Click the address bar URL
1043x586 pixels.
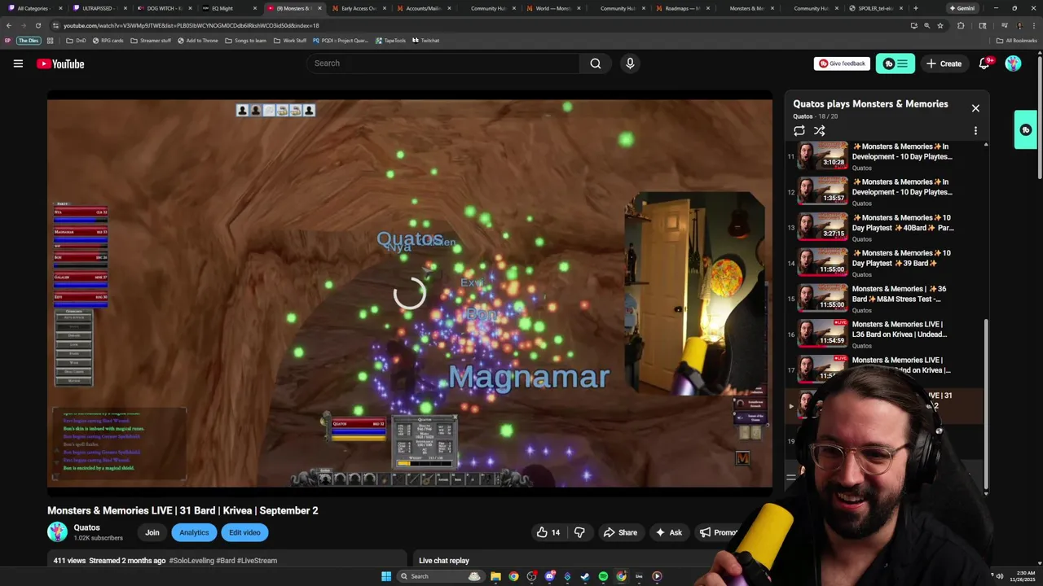tap(191, 25)
